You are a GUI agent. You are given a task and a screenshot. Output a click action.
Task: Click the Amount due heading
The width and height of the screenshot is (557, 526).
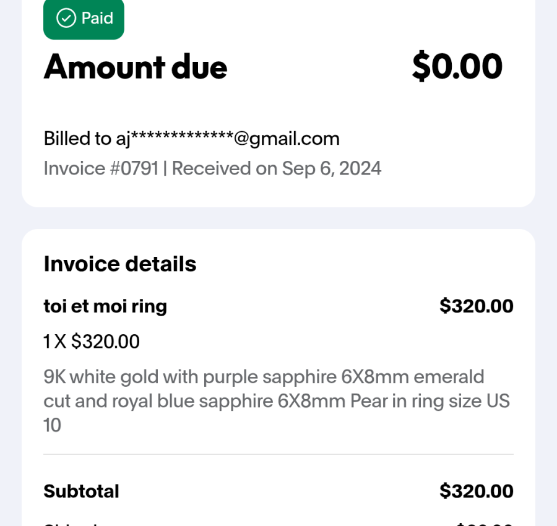pos(136,67)
